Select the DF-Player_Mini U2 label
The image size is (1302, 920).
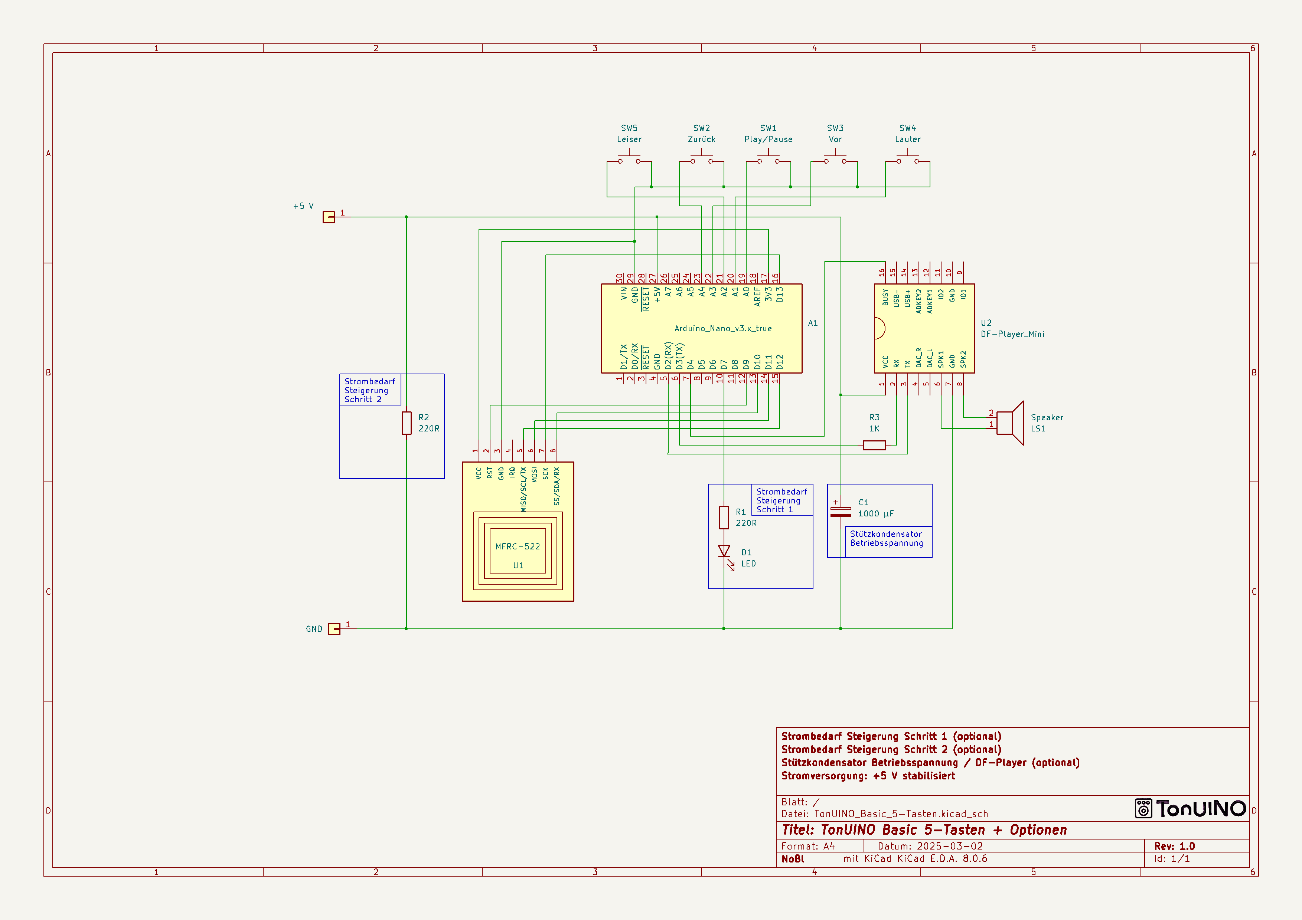1012,334
